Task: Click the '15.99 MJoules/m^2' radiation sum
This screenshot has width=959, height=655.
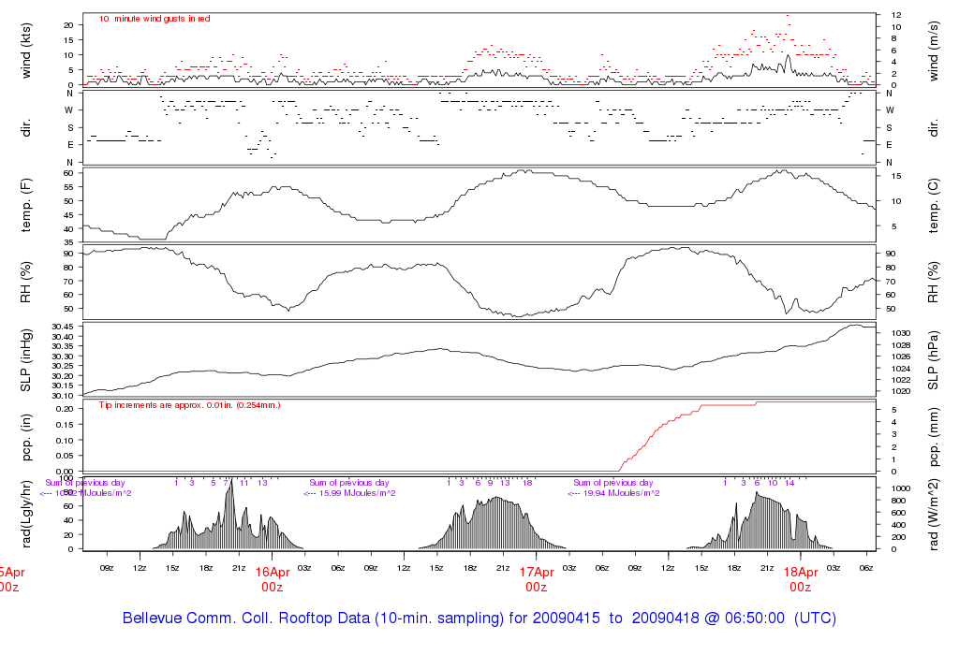Action: tap(357, 493)
